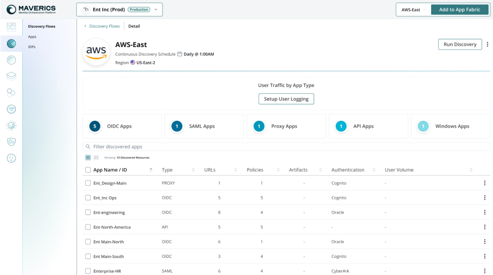The image size is (493, 275).
Task: Select the Windows Apps card
Action: pyautogui.click(x=451, y=126)
